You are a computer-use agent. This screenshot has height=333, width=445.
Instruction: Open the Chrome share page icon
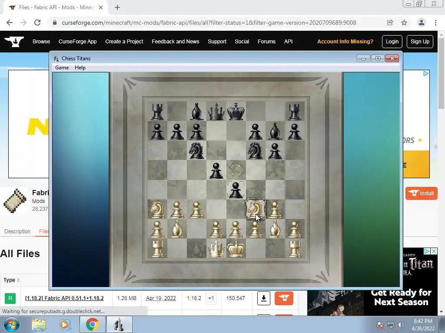[390, 23]
